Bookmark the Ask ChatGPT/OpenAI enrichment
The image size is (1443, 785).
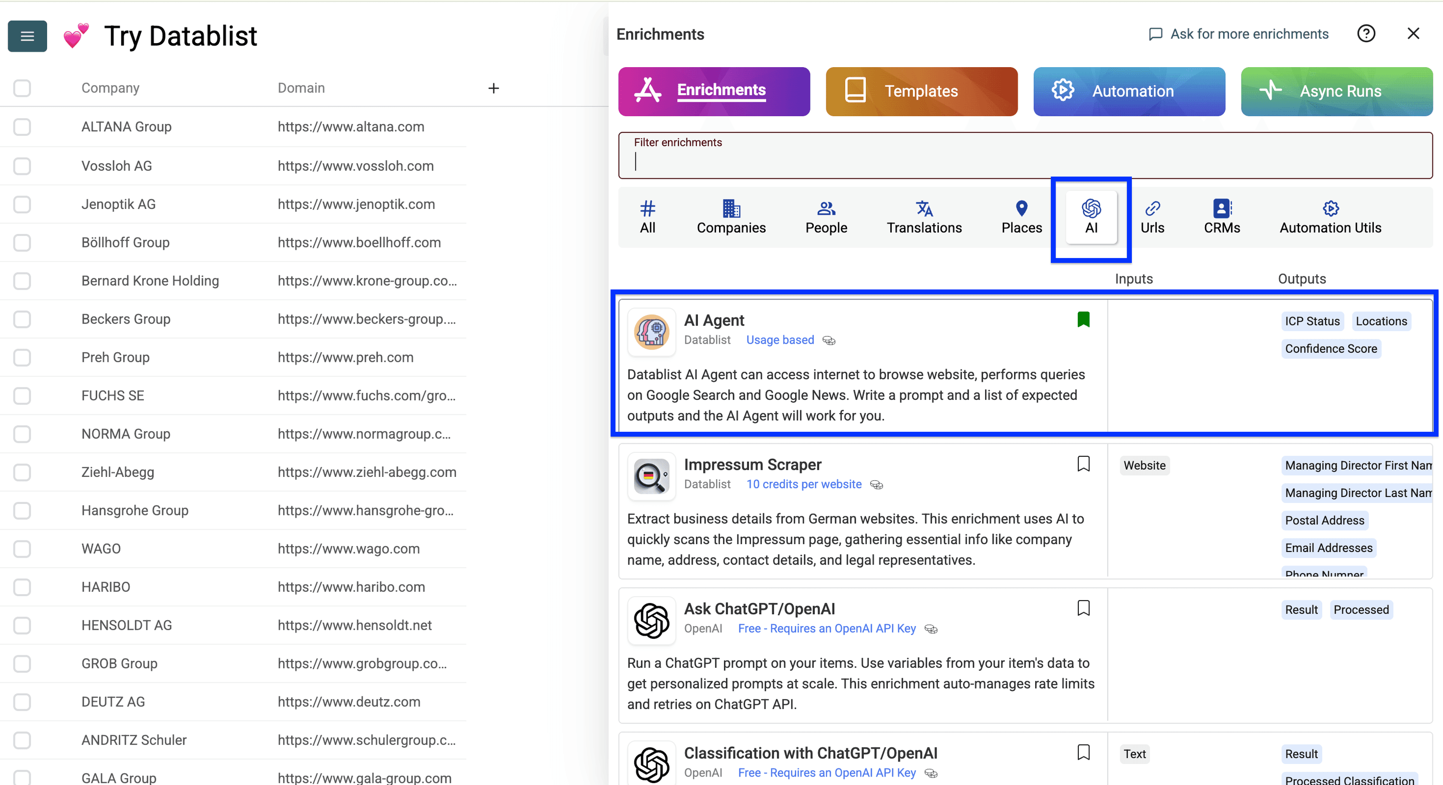pos(1083,608)
